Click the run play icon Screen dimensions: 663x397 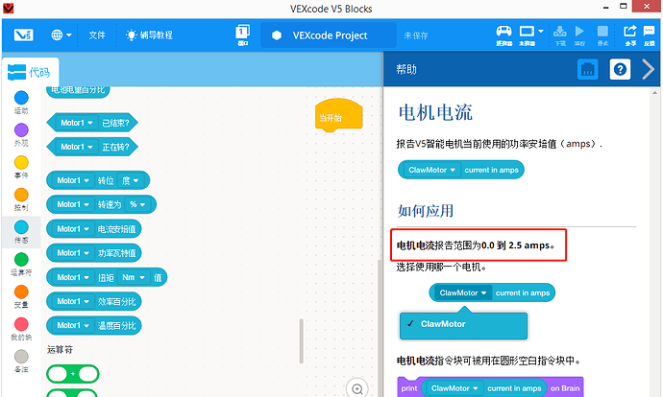tap(579, 35)
